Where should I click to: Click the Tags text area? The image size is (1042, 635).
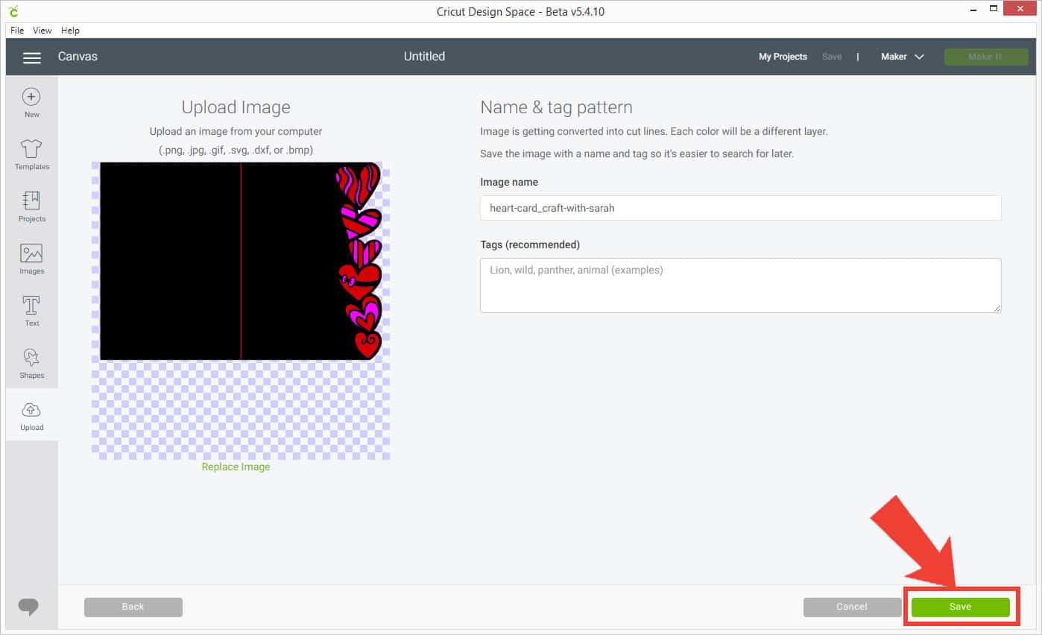[740, 285]
